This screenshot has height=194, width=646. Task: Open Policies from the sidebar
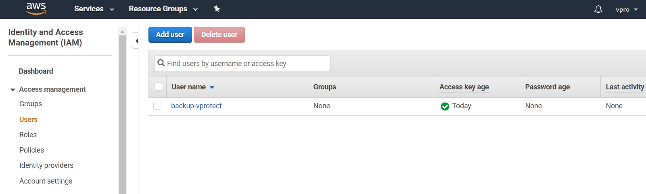point(31,150)
